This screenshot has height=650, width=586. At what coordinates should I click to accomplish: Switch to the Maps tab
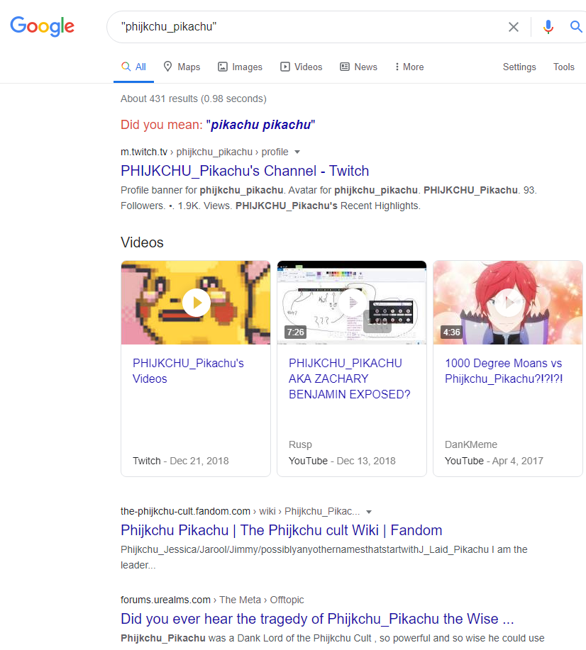tap(182, 67)
